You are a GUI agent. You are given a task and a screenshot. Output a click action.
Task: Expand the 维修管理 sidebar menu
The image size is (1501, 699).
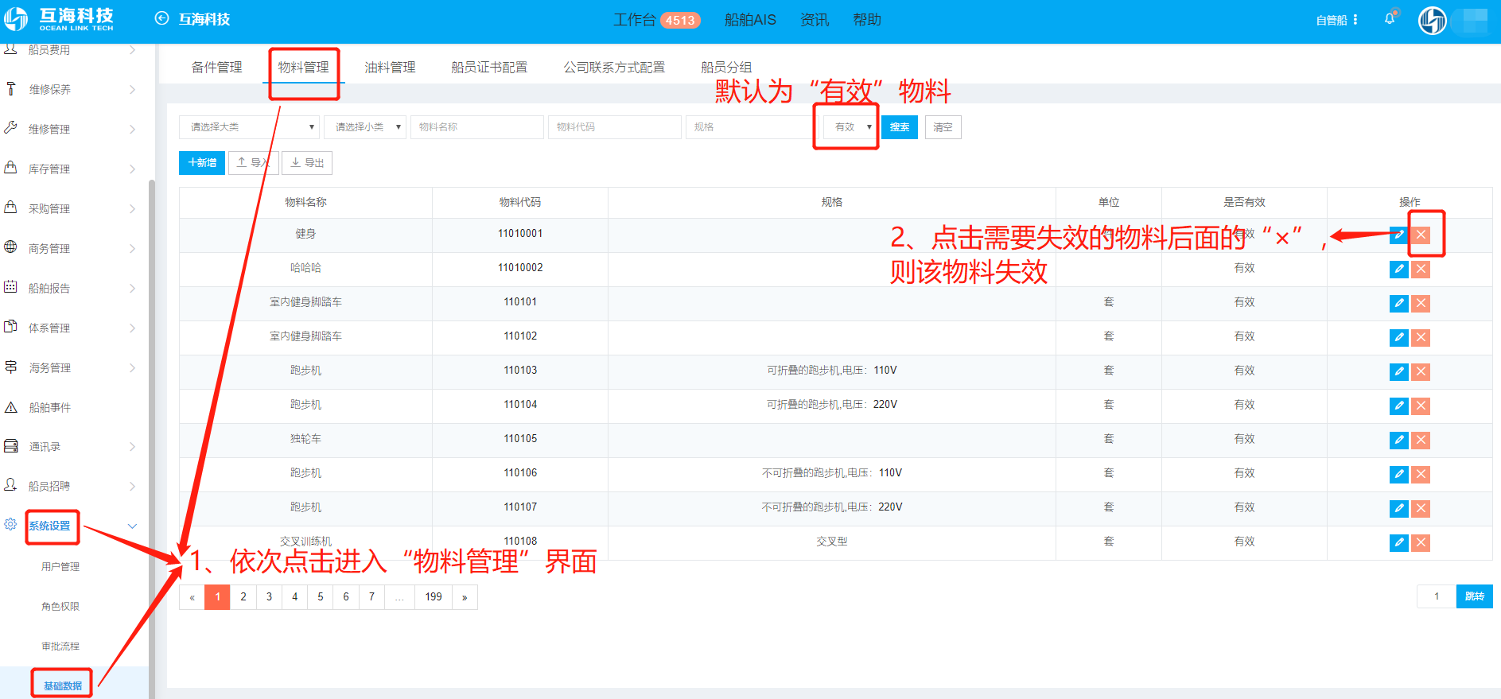pyautogui.click(x=132, y=129)
